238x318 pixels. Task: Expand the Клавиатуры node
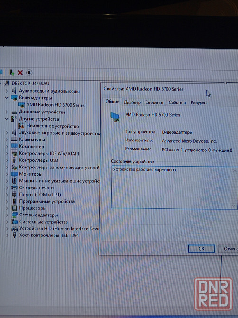click(x=7, y=140)
